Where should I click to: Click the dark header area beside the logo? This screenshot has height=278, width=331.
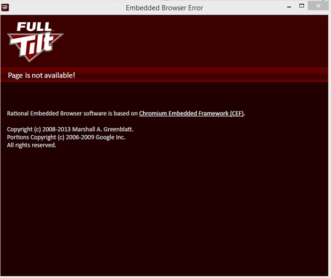[195, 41]
